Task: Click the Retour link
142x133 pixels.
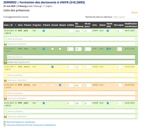Action: coord(135,12)
